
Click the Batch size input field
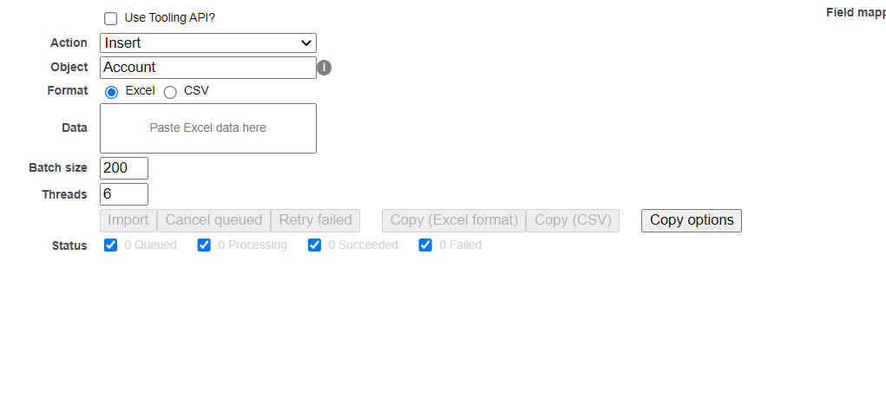(x=124, y=168)
